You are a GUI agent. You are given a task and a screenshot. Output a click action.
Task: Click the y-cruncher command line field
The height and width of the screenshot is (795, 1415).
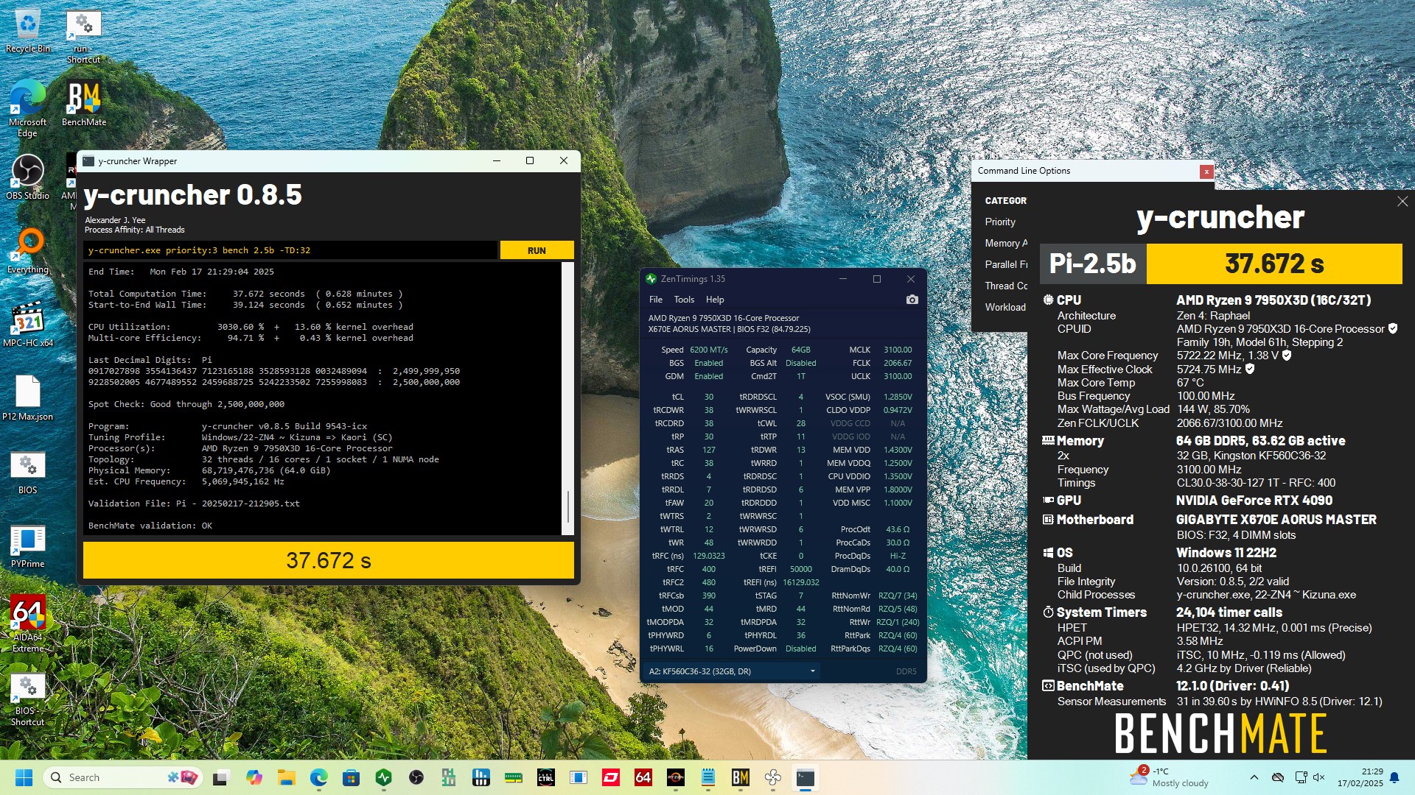[290, 250]
